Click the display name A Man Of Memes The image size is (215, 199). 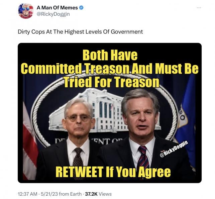click(57, 8)
